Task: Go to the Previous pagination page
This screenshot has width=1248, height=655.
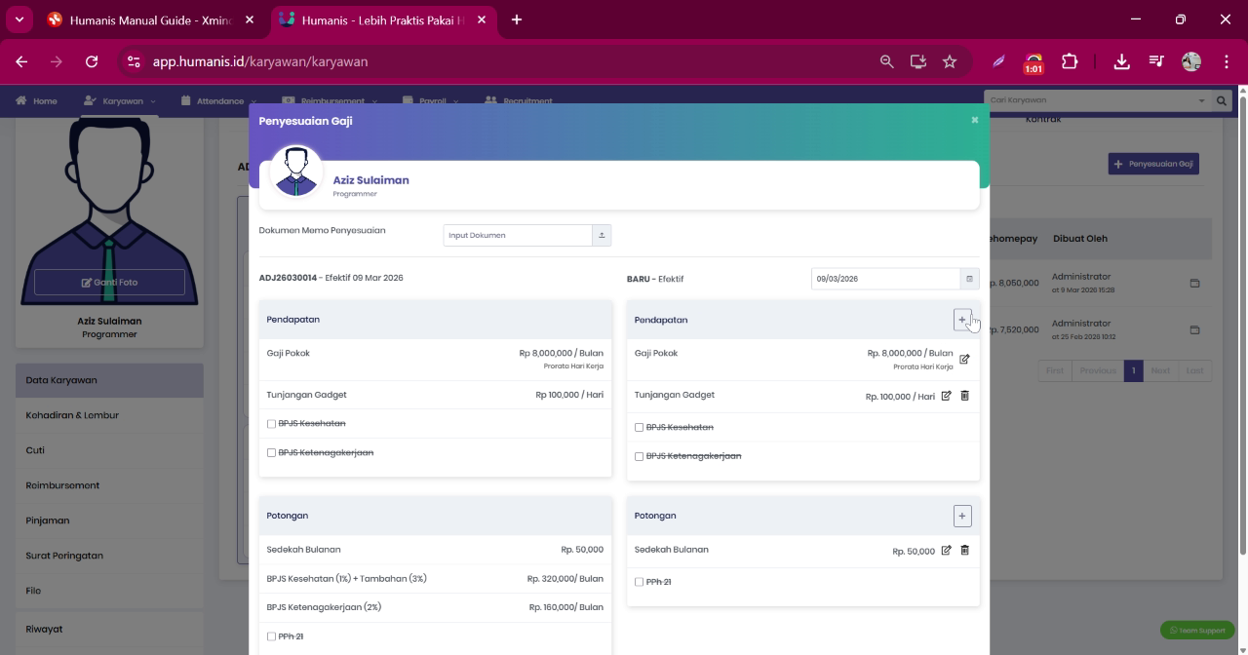Action: coord(1097,370)
